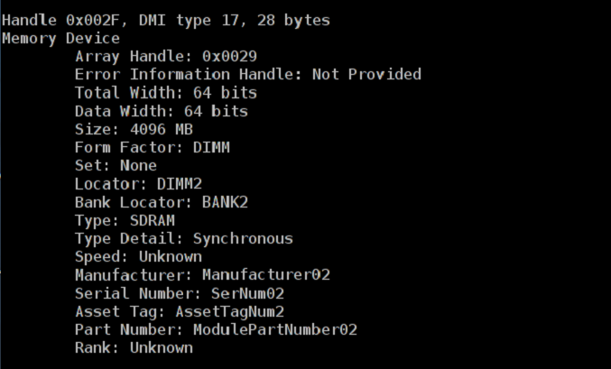This screenshot has width=611, height=369.
Task: Select the Array Handle 0x0029 line
Action: [166, 57]
